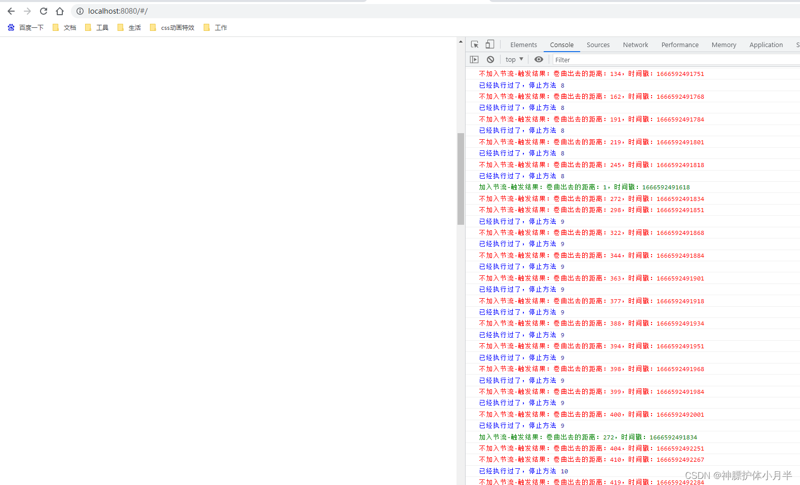Click the page scrollbar thumb
The height and width of the screenshot is (485, 800).
[461, 179]
